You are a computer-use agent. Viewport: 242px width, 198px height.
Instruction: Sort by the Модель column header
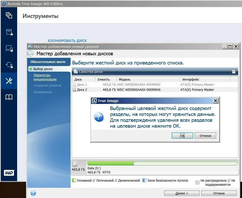click(x=148, y=79)
